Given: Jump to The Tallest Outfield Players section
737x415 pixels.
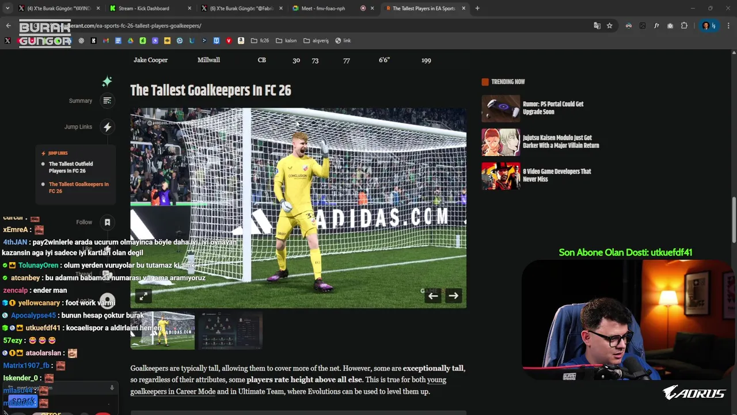Looking at the screenshot, I should coord(71,167).
